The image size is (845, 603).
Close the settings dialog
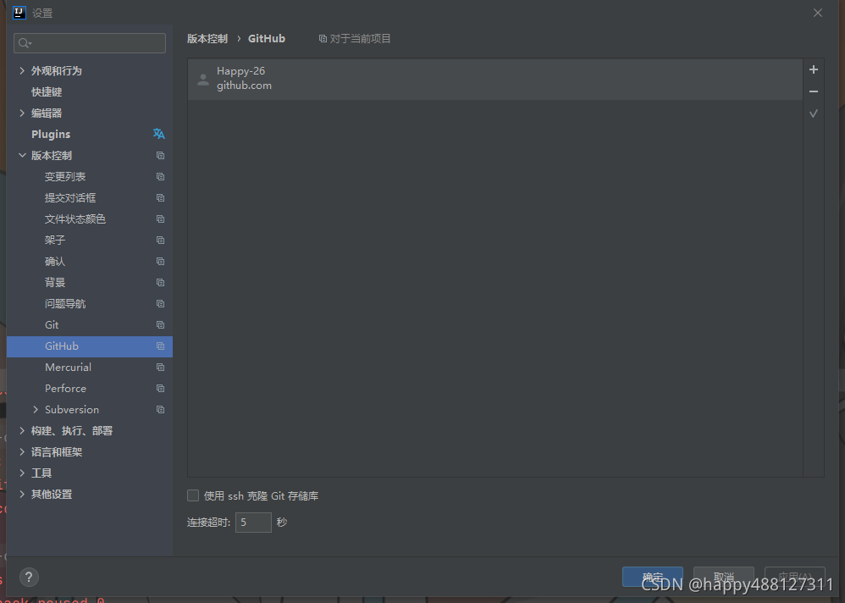pyautogui.click(x=818, y=13)
